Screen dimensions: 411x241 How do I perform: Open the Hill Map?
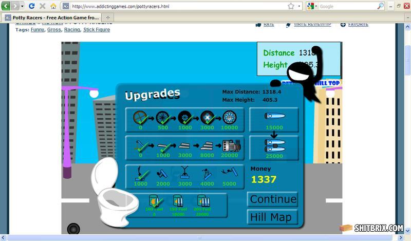273,217
